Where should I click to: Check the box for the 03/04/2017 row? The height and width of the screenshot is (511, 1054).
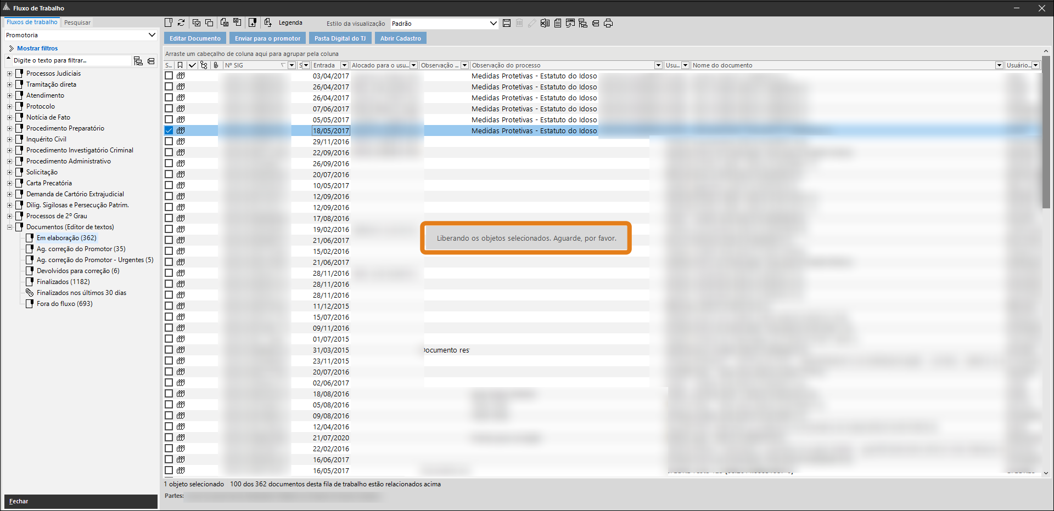[169, 76]
